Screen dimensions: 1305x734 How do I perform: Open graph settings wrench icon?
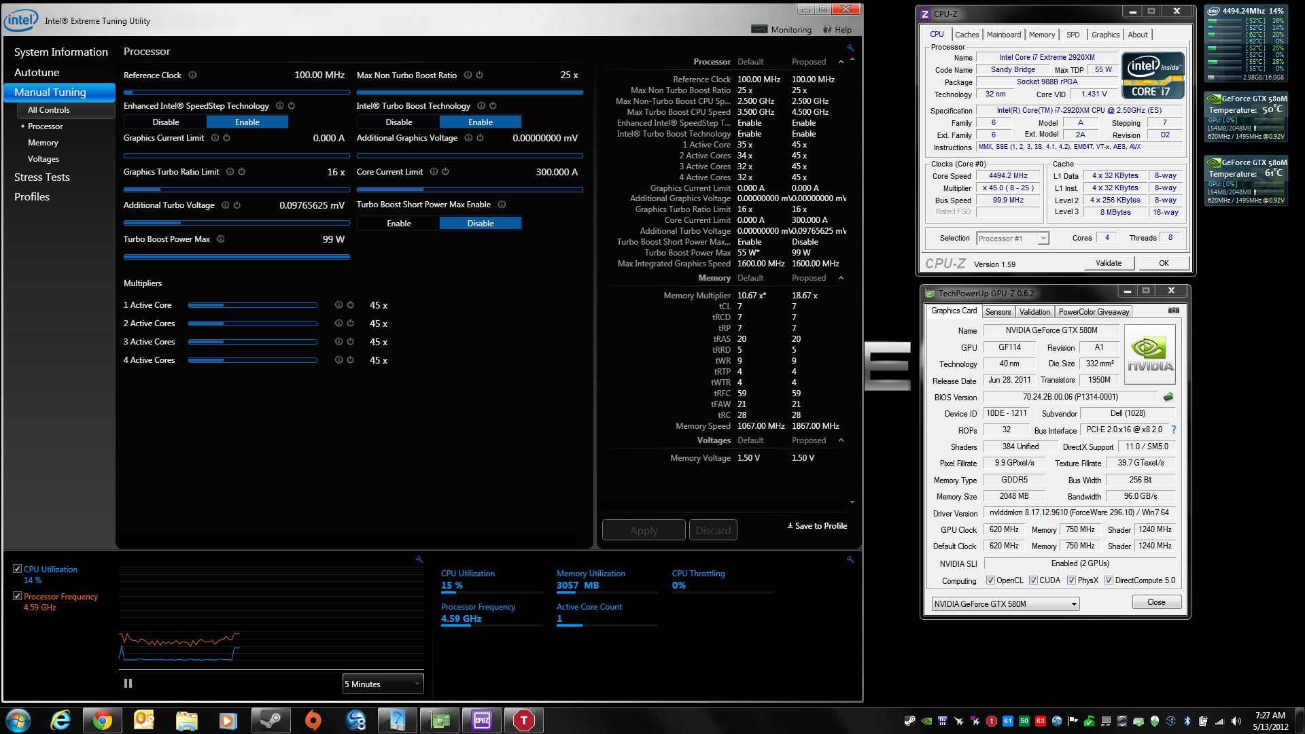419,560
